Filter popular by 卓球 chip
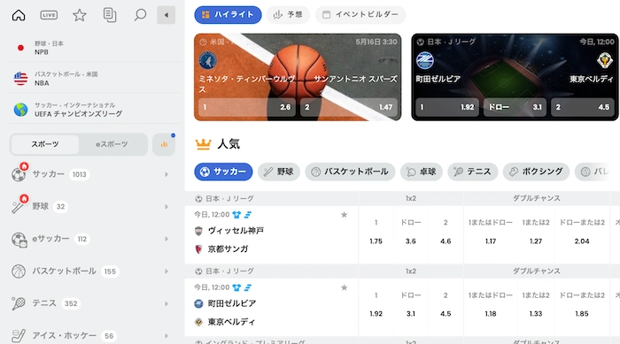Screen dimensions: 620x344 [x=421, y=172]
